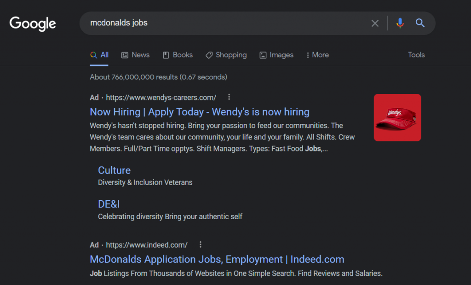Open 'Now Hiring | Apply Today - Wendy's' link

tap(200, 112)
